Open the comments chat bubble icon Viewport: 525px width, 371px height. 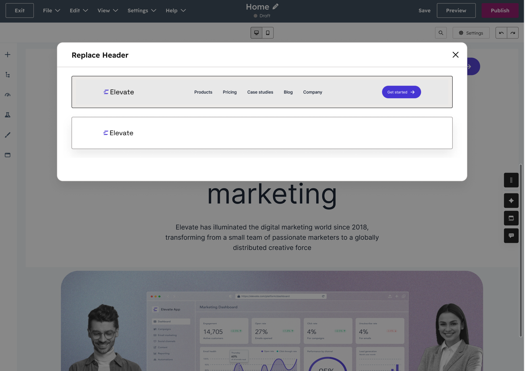pos(511,235)
